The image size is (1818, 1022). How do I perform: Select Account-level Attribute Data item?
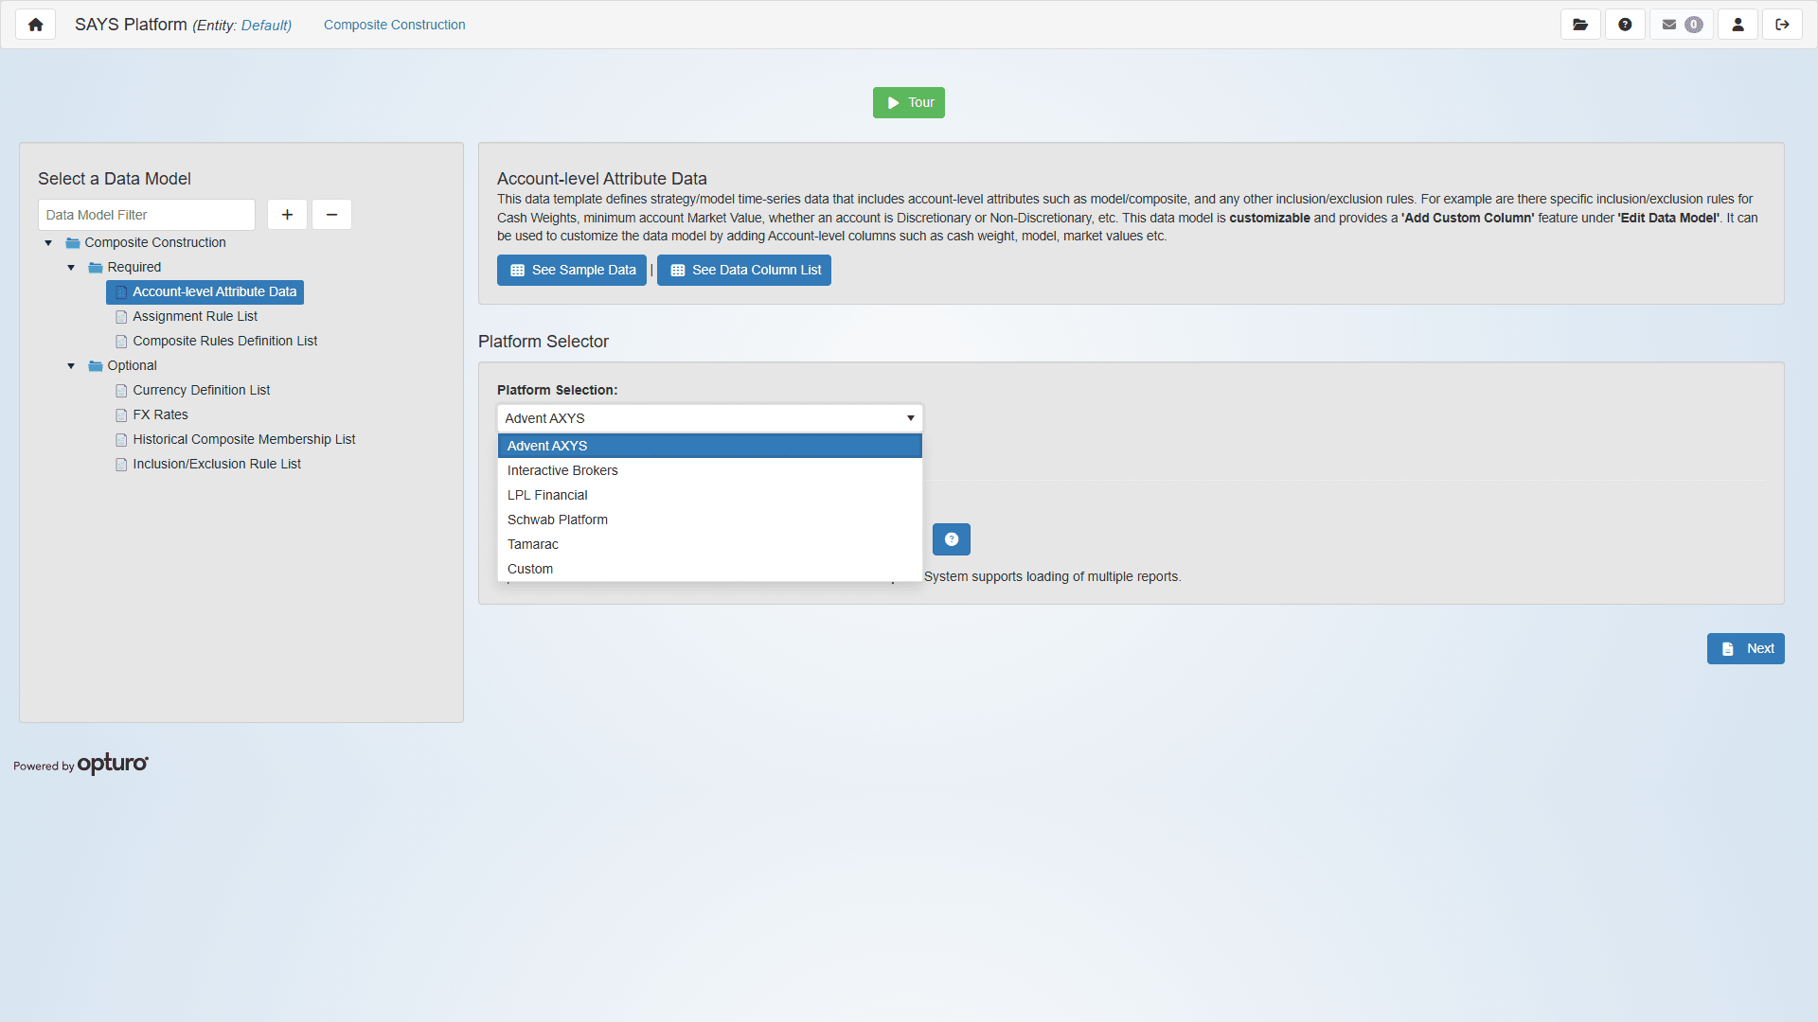pyautogui.click(x=205, y=291)
